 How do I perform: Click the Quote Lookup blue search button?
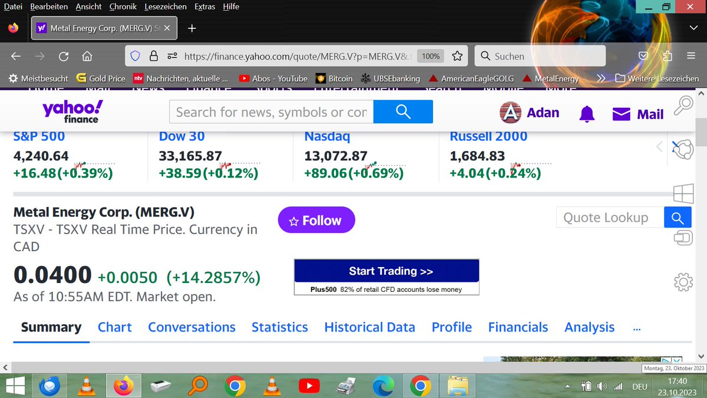[678, 218]
